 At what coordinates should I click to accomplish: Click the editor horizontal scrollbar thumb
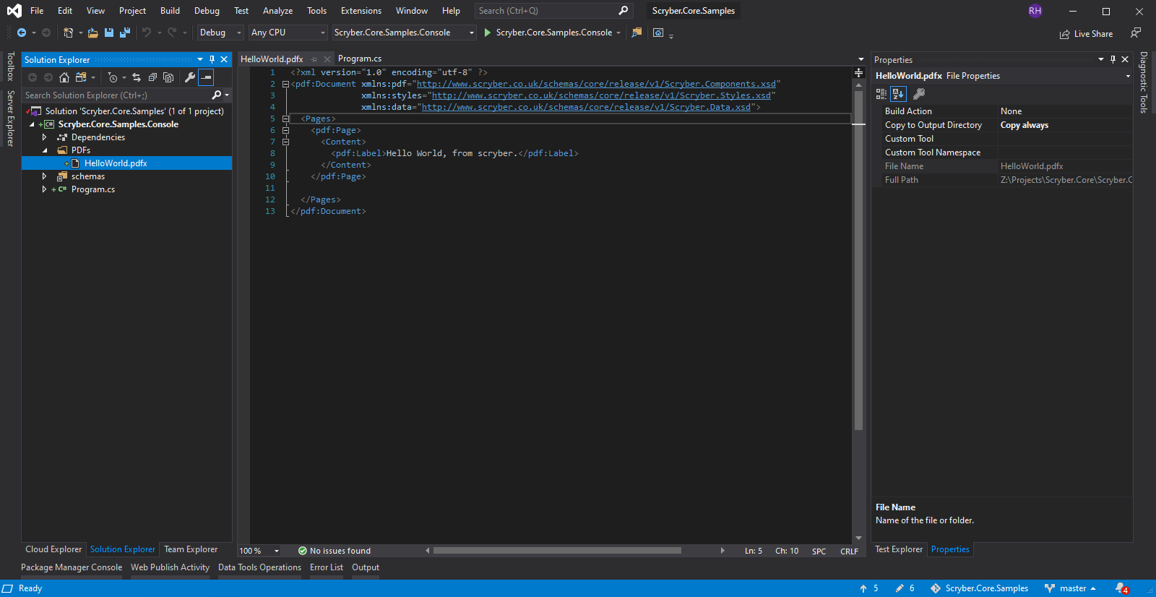point(557,551)
